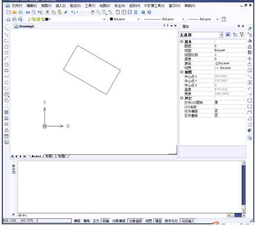This screenshot has height=226, width=256.
Task: Select the Rectangle draw tool
Action: [x=7, y=53]
